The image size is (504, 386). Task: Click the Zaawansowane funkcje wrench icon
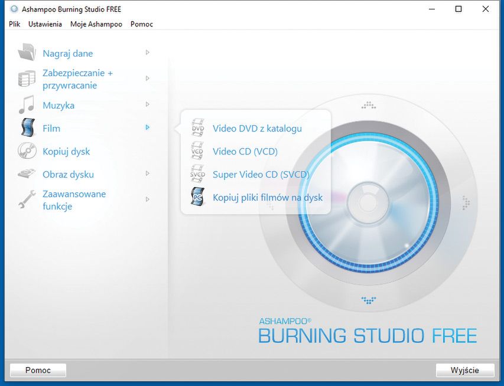pos(27,199)
